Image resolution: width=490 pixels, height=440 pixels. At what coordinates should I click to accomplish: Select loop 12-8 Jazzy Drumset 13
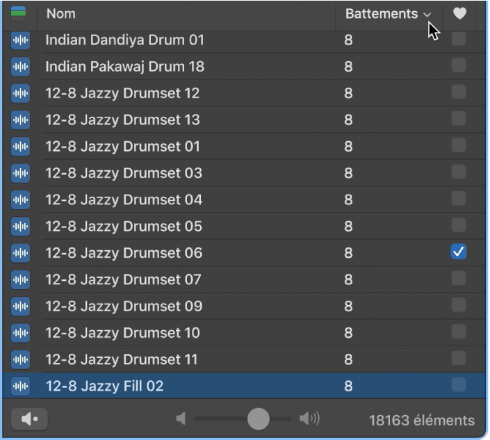pyautogui.click(x=122, y=120)
